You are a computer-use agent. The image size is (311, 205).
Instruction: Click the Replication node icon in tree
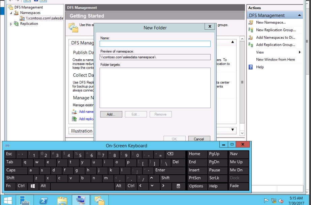[16, 24]
